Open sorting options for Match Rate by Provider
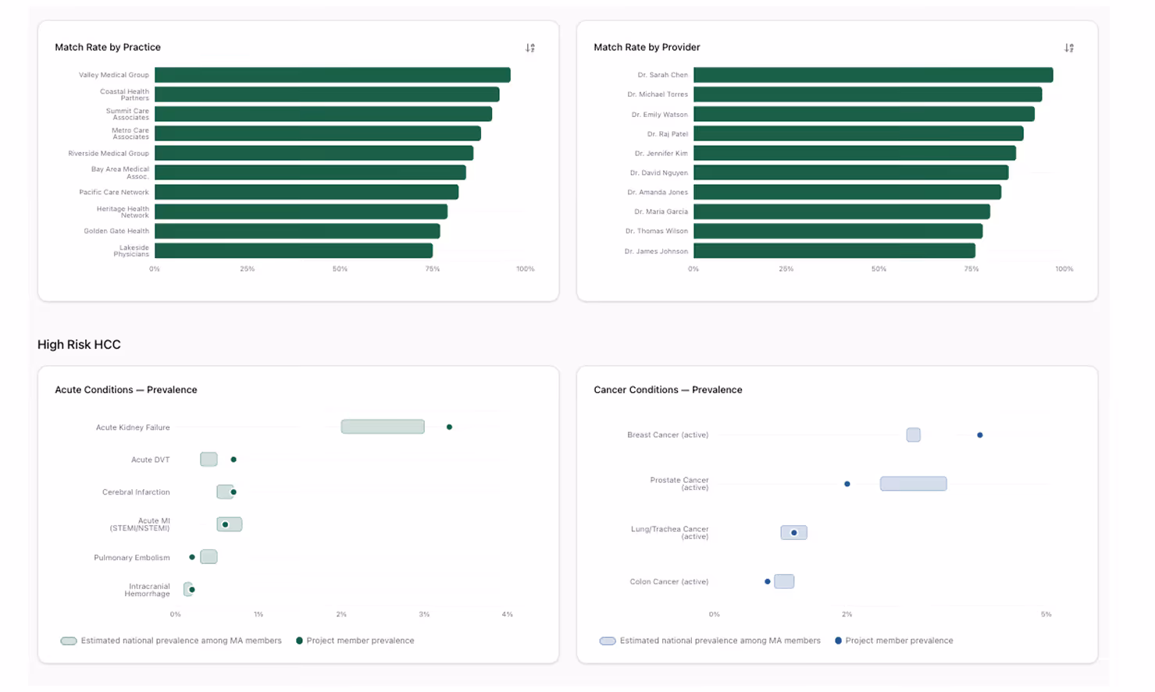Image resolution: width=1155 pixels, height=692 pixels. [x=1068, y=48]
